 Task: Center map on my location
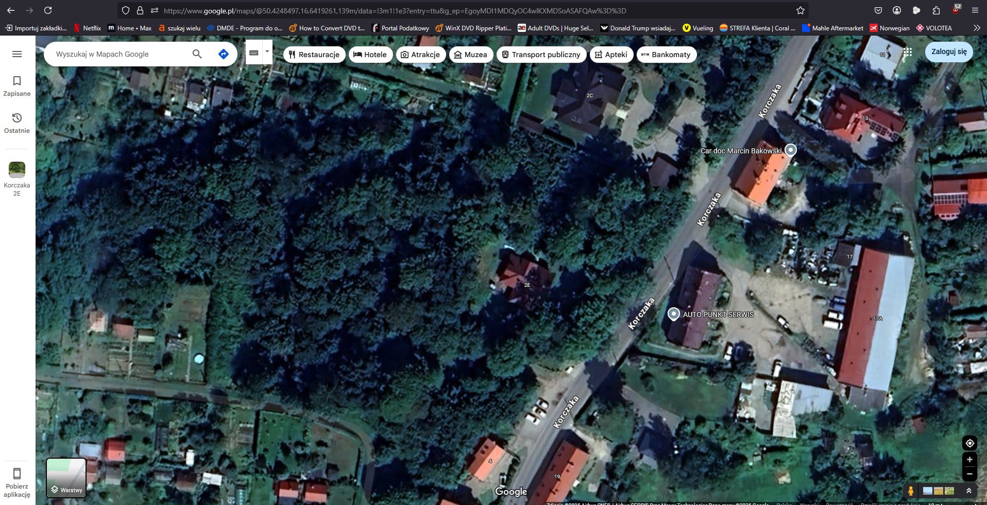(969, 443)
